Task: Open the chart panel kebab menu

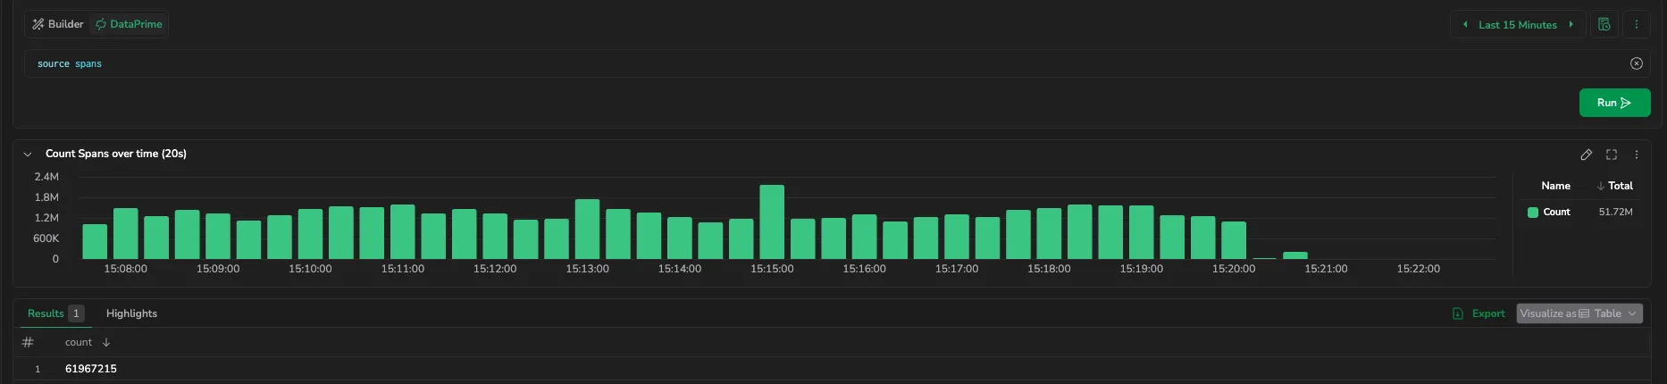Action: tap(1637, 154)
